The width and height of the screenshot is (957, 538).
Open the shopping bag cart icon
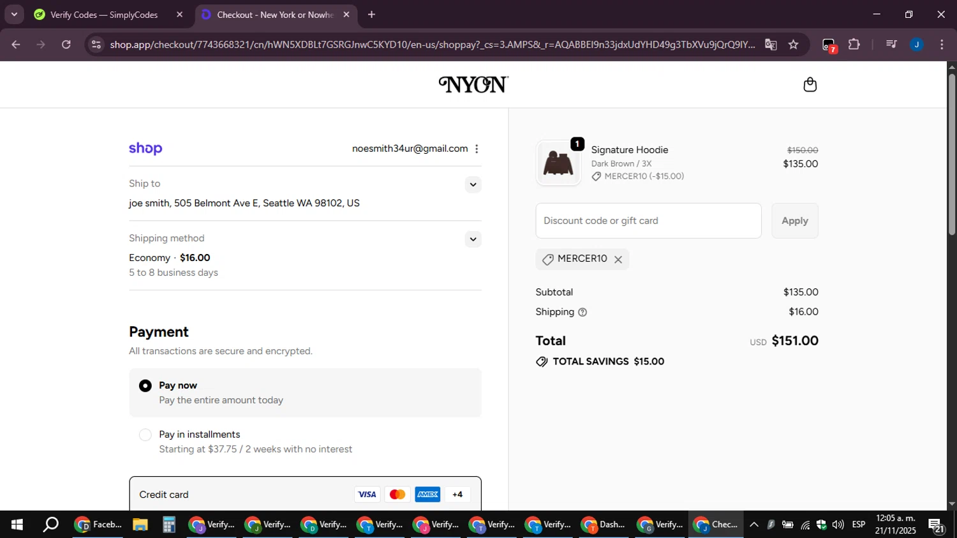pos(810,84)
